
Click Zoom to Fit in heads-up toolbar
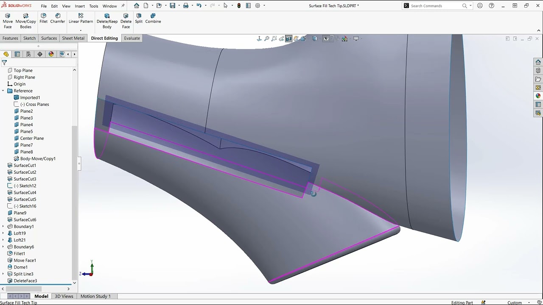(266, 39)
